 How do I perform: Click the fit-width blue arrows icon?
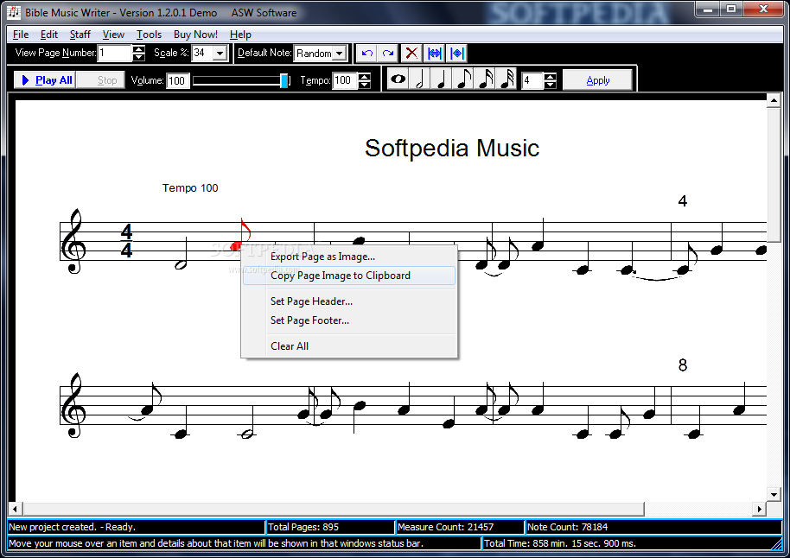pyautogui.click(x=434, y=53)
